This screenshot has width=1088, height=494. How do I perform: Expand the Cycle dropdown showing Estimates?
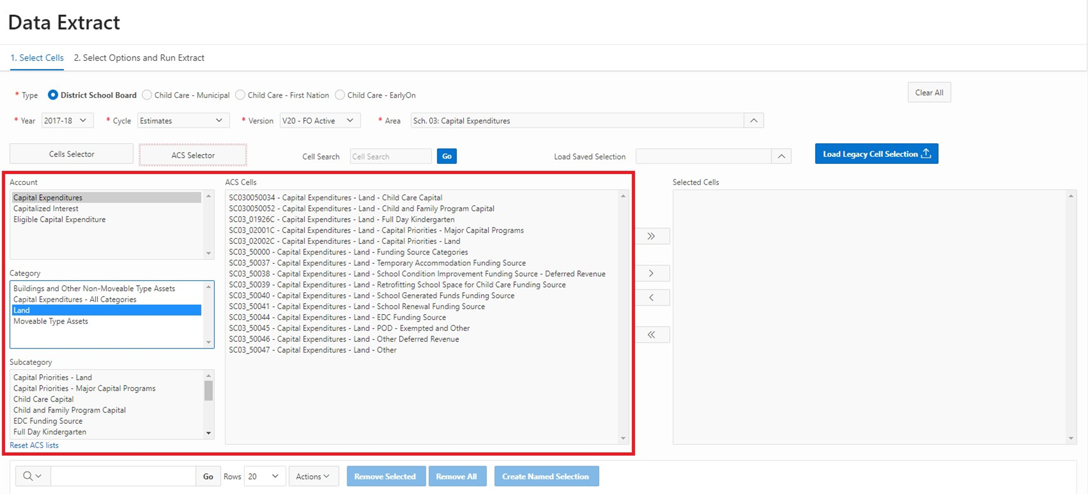182,121
